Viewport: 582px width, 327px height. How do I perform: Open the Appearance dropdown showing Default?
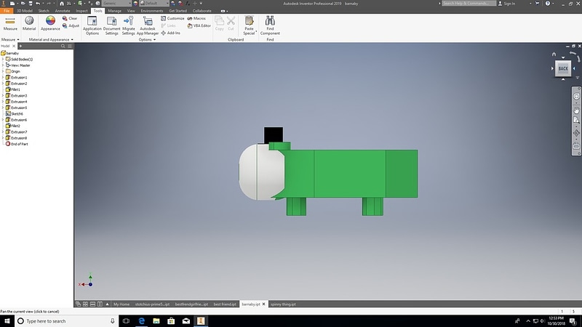point(154,4)
